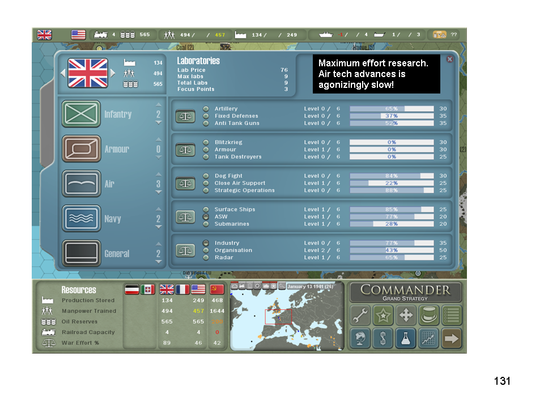Switch to next country using right arrow
Viewport: 544px width, 408px height.
click(113, 73)
